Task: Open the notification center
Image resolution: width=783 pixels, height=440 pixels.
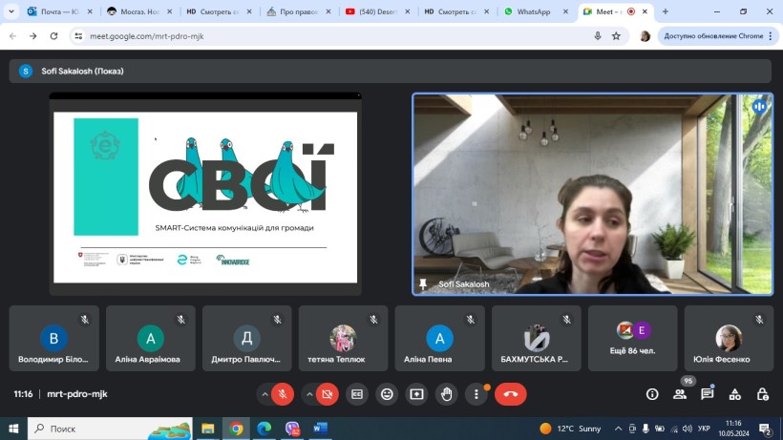Action: tap(765, 429)
